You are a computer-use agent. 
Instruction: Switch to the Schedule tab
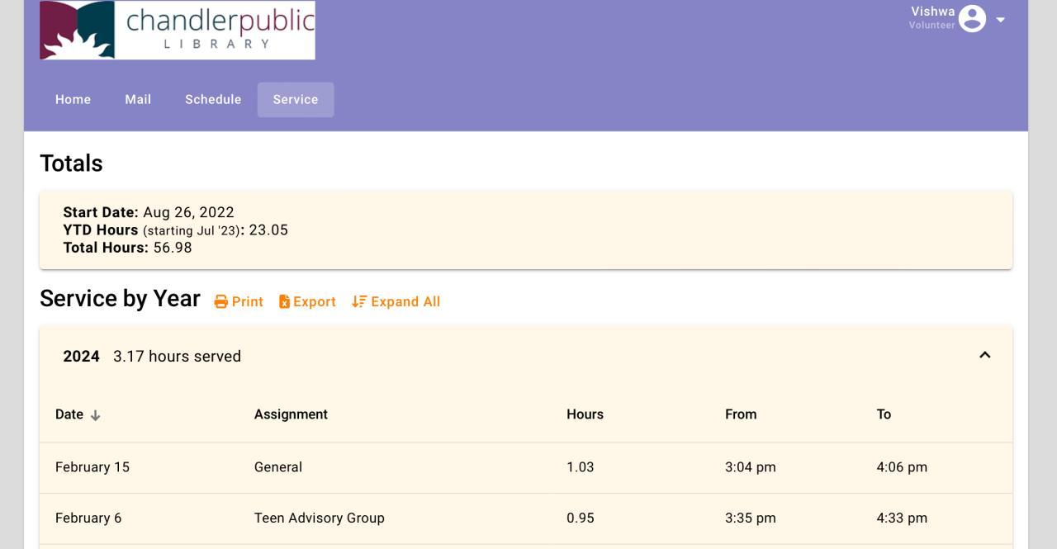point(213,100)
